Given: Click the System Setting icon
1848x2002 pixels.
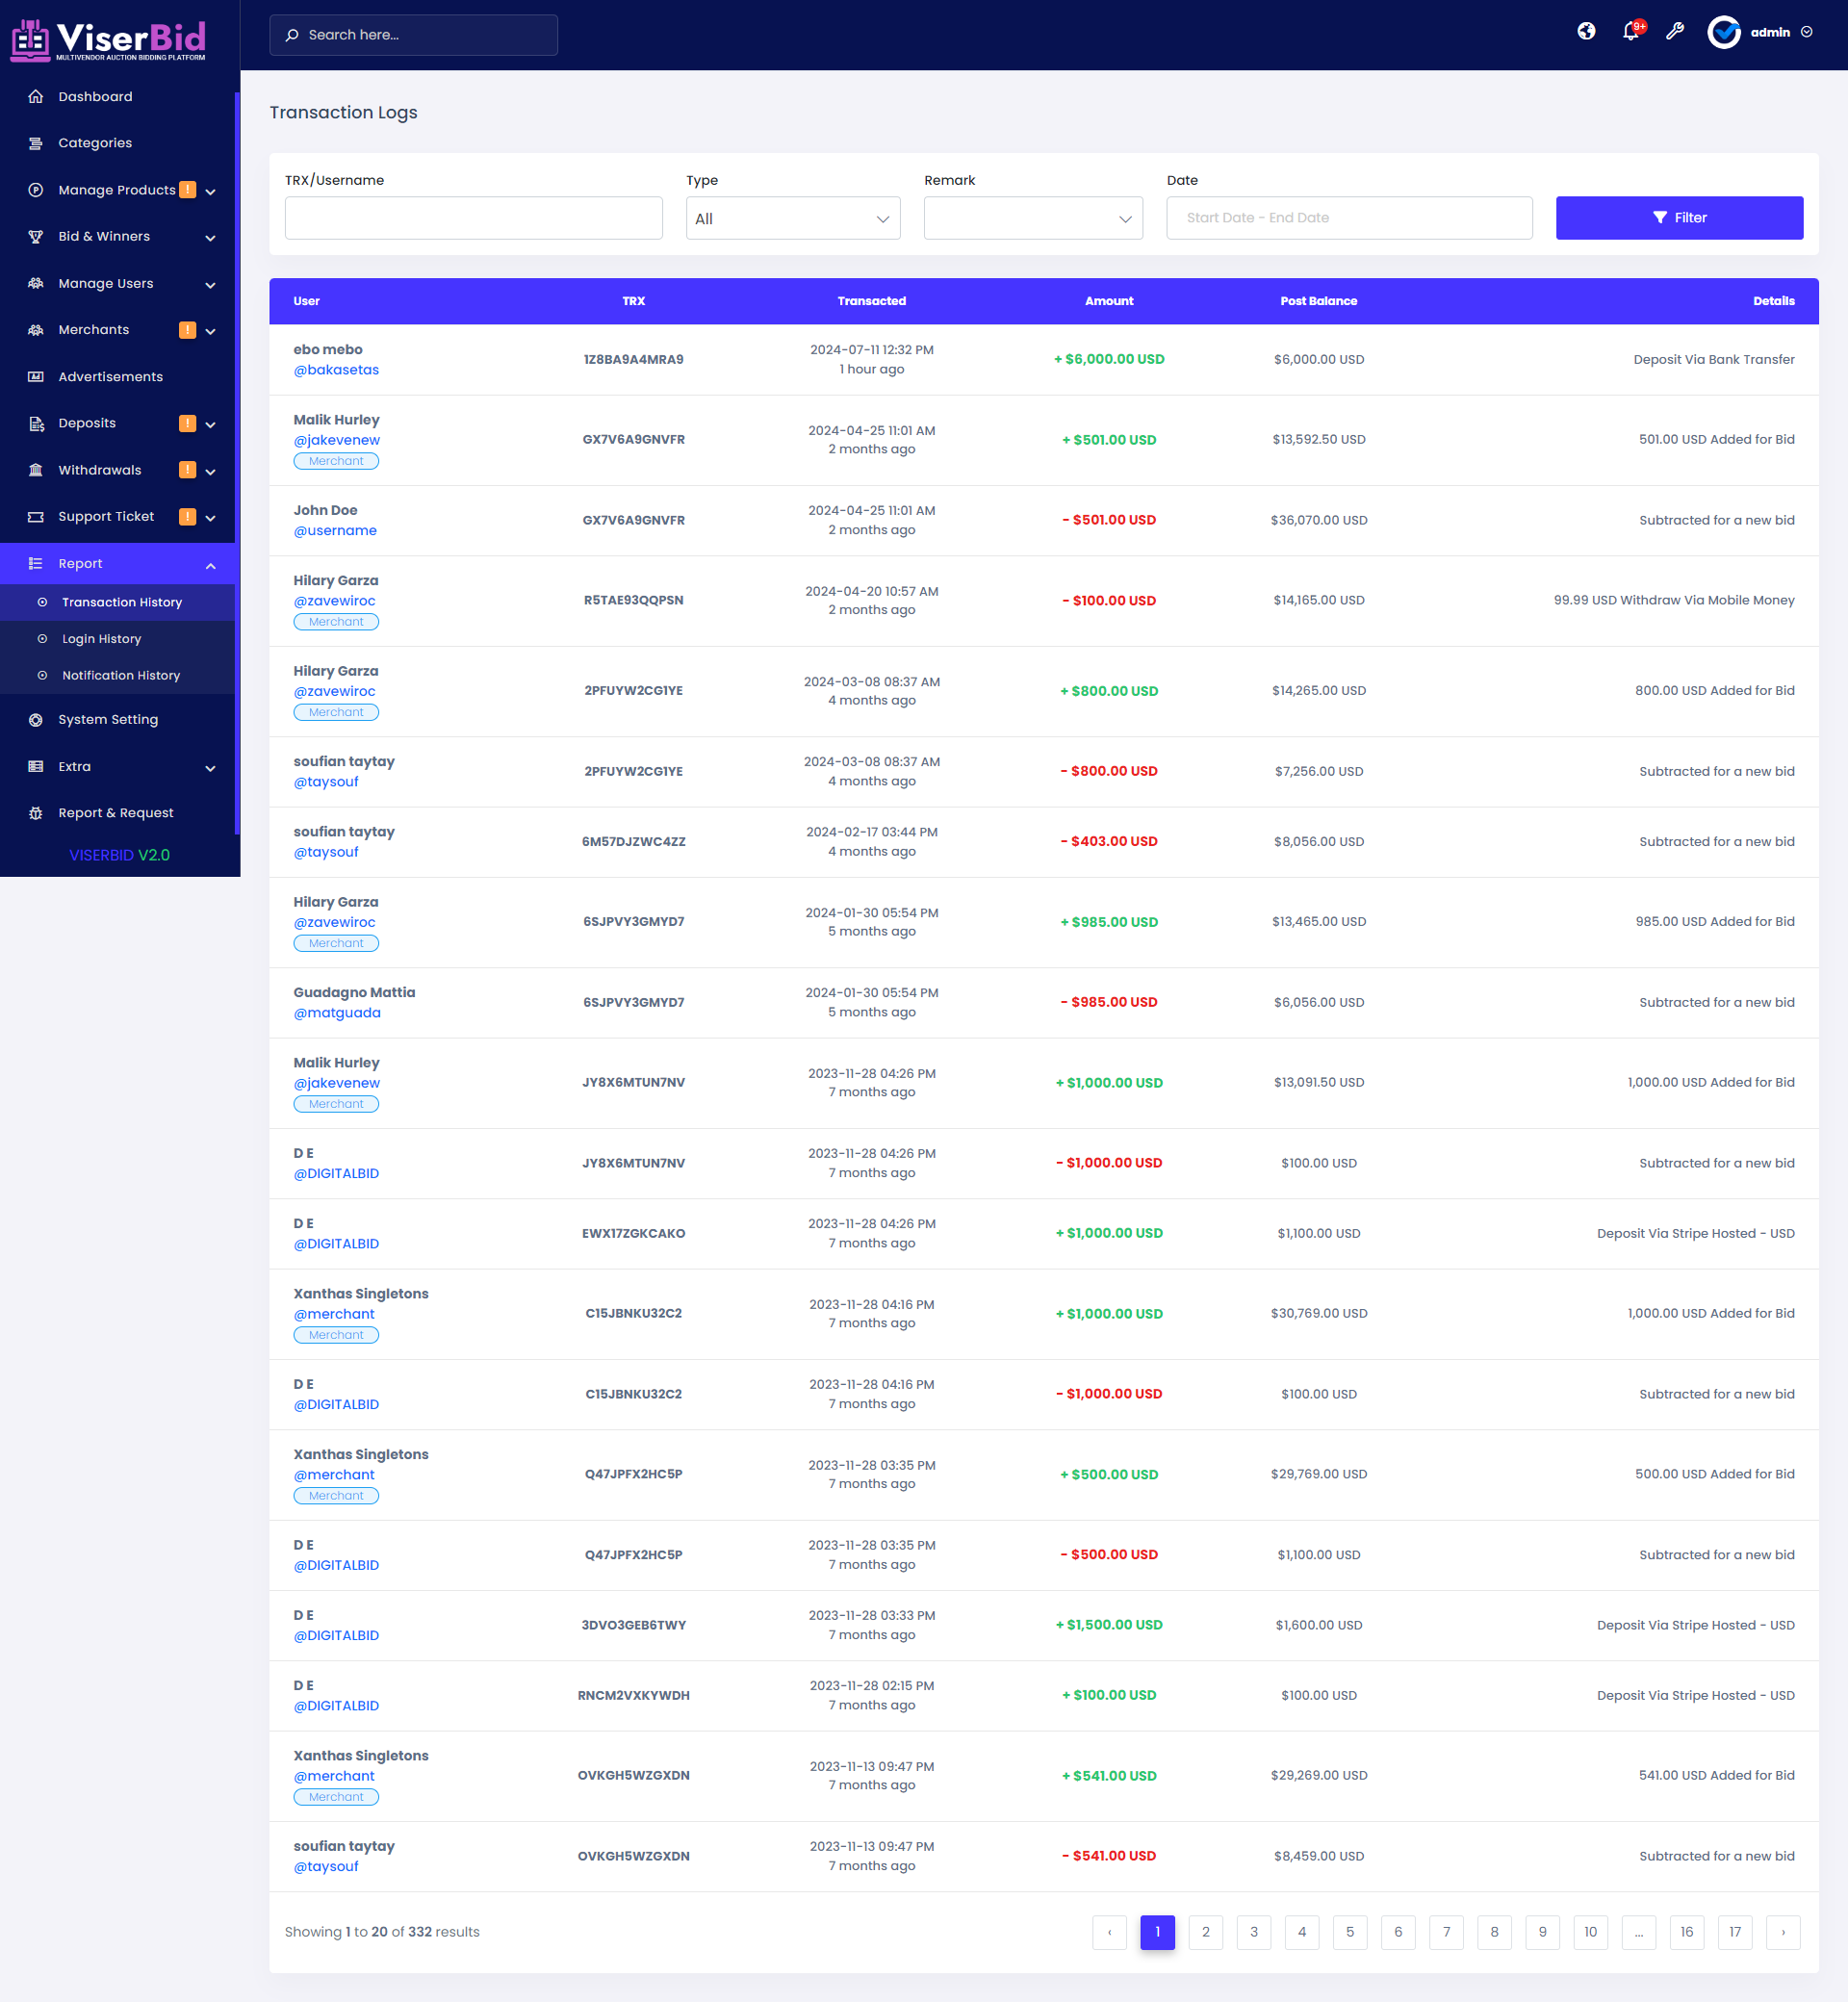Looking at the screenshot, I should pos(36,719).
